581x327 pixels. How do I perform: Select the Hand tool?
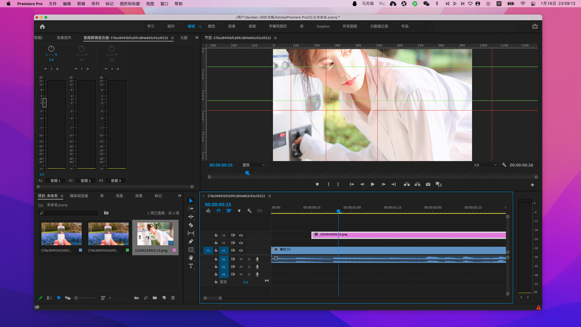tap(191, 258)
